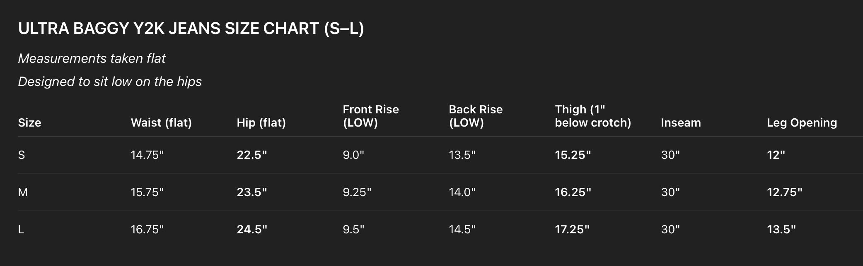Click the 14.75" waist value
The width and height of the screenshot is (863, 266).
point(147,155)
